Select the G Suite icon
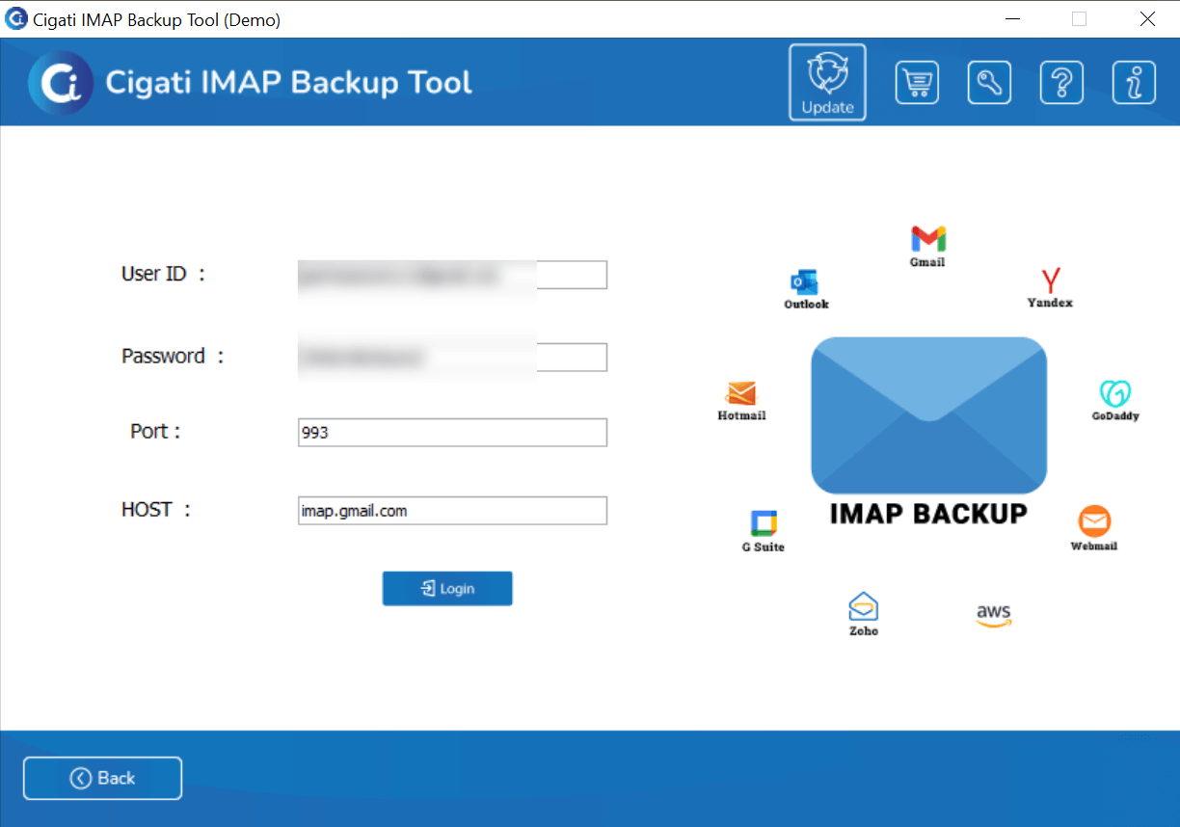This screenshot has height=827, width=1180. [x=764, y=531]
